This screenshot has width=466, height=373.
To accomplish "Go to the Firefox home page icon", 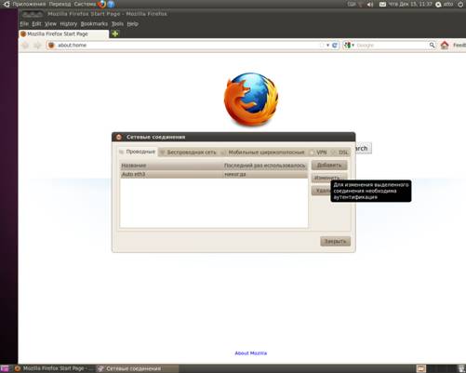I will [x=445, y=46].
